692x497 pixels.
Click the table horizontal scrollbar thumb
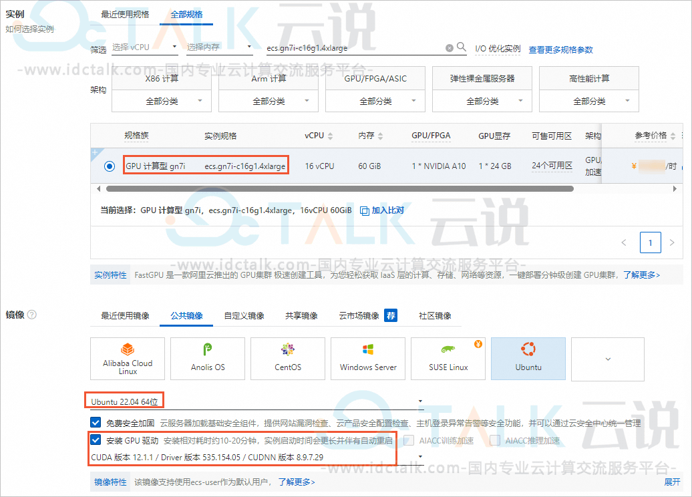click(340, 188)
